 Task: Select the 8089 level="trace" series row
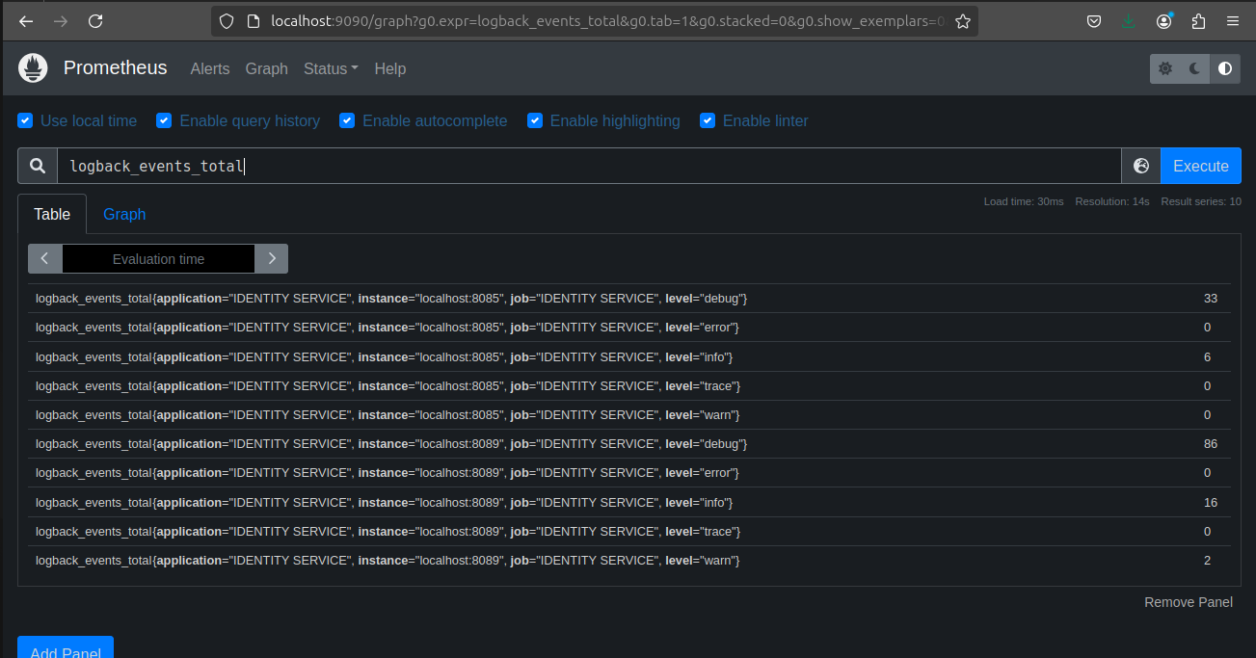tap(629, 532)
